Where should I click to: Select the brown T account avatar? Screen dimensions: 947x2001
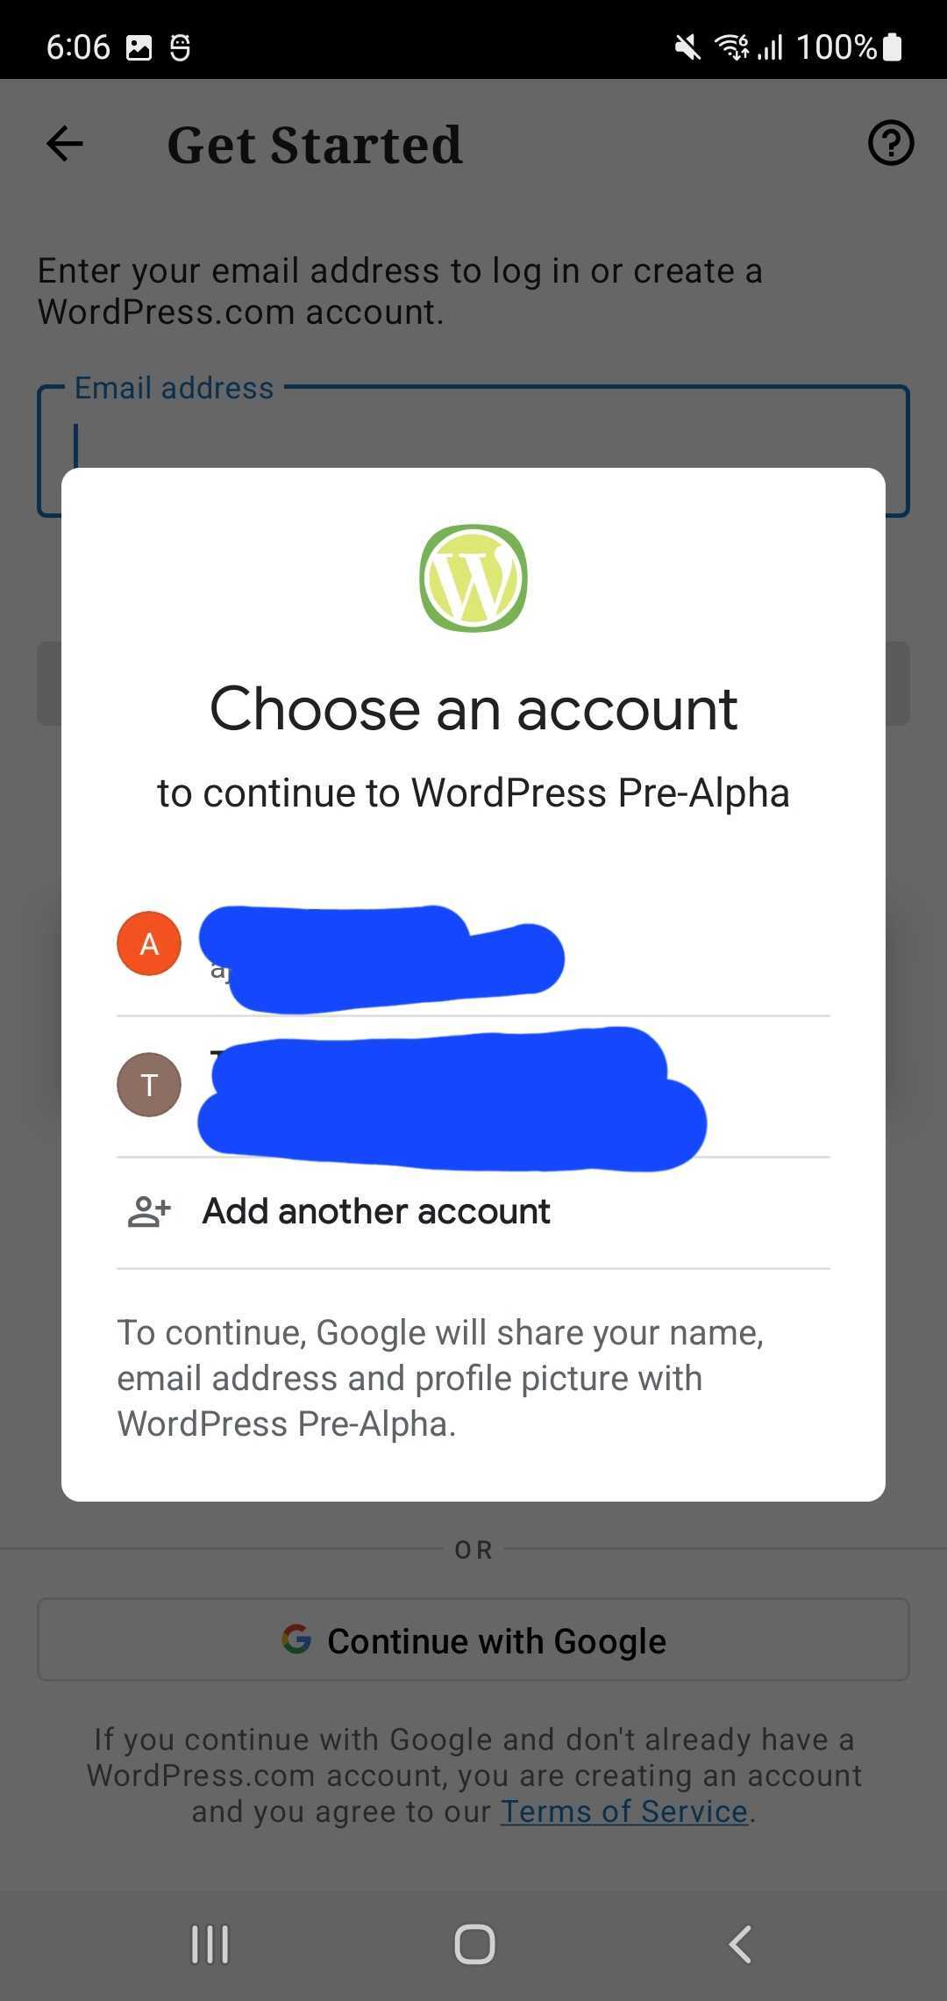click(149, 1085)
